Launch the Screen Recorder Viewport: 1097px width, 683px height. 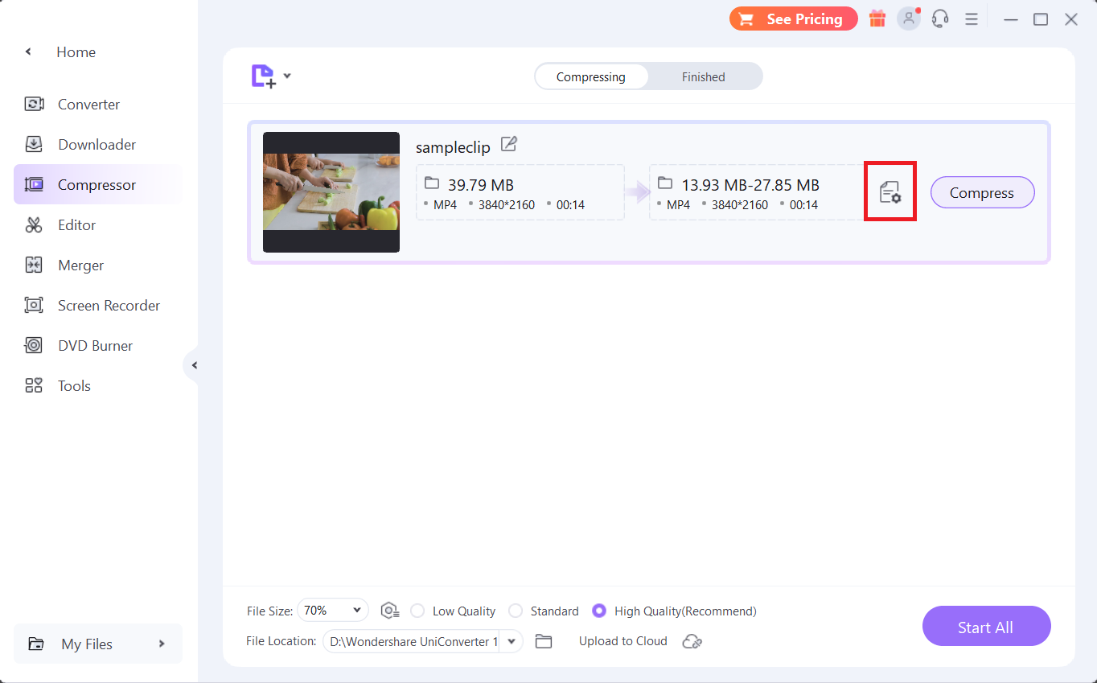click(109, 305)
